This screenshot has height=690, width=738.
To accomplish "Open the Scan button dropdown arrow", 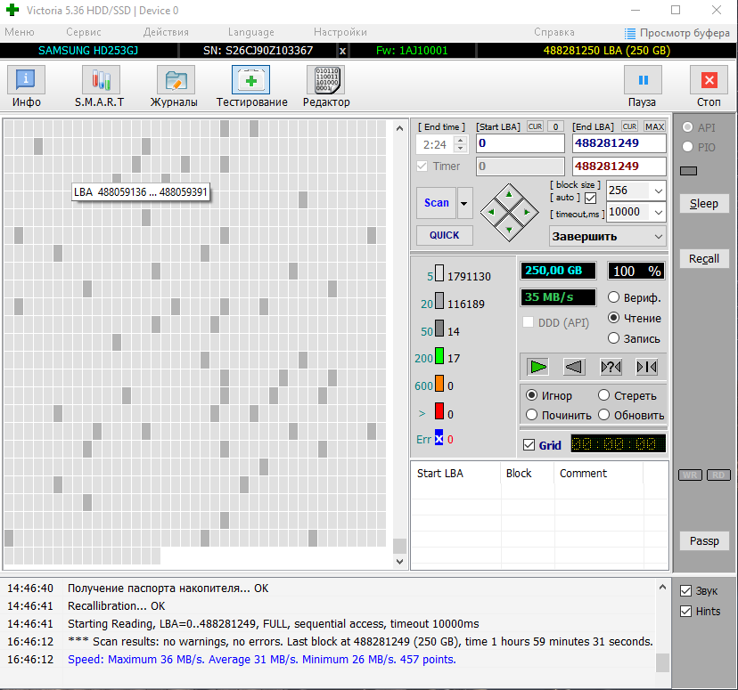I will 464,203.
